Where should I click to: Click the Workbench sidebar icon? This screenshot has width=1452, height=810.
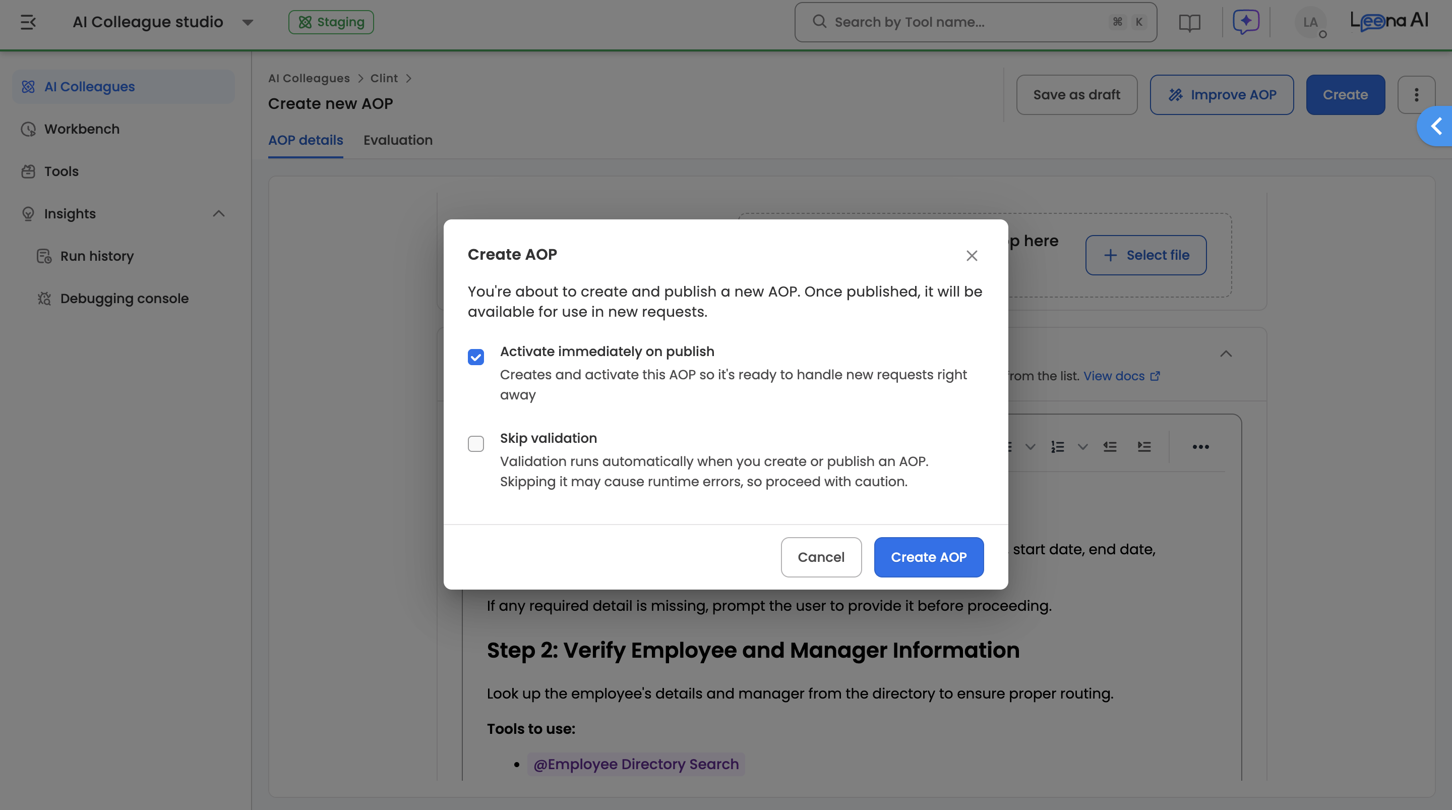[28, 129]
